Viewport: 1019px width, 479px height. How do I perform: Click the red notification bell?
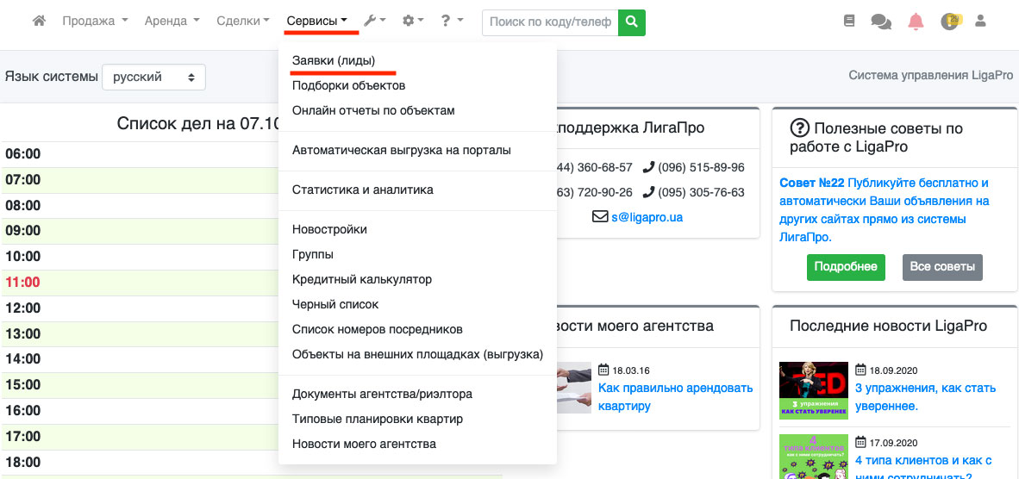pyautogui.click(x=916, y=22)
